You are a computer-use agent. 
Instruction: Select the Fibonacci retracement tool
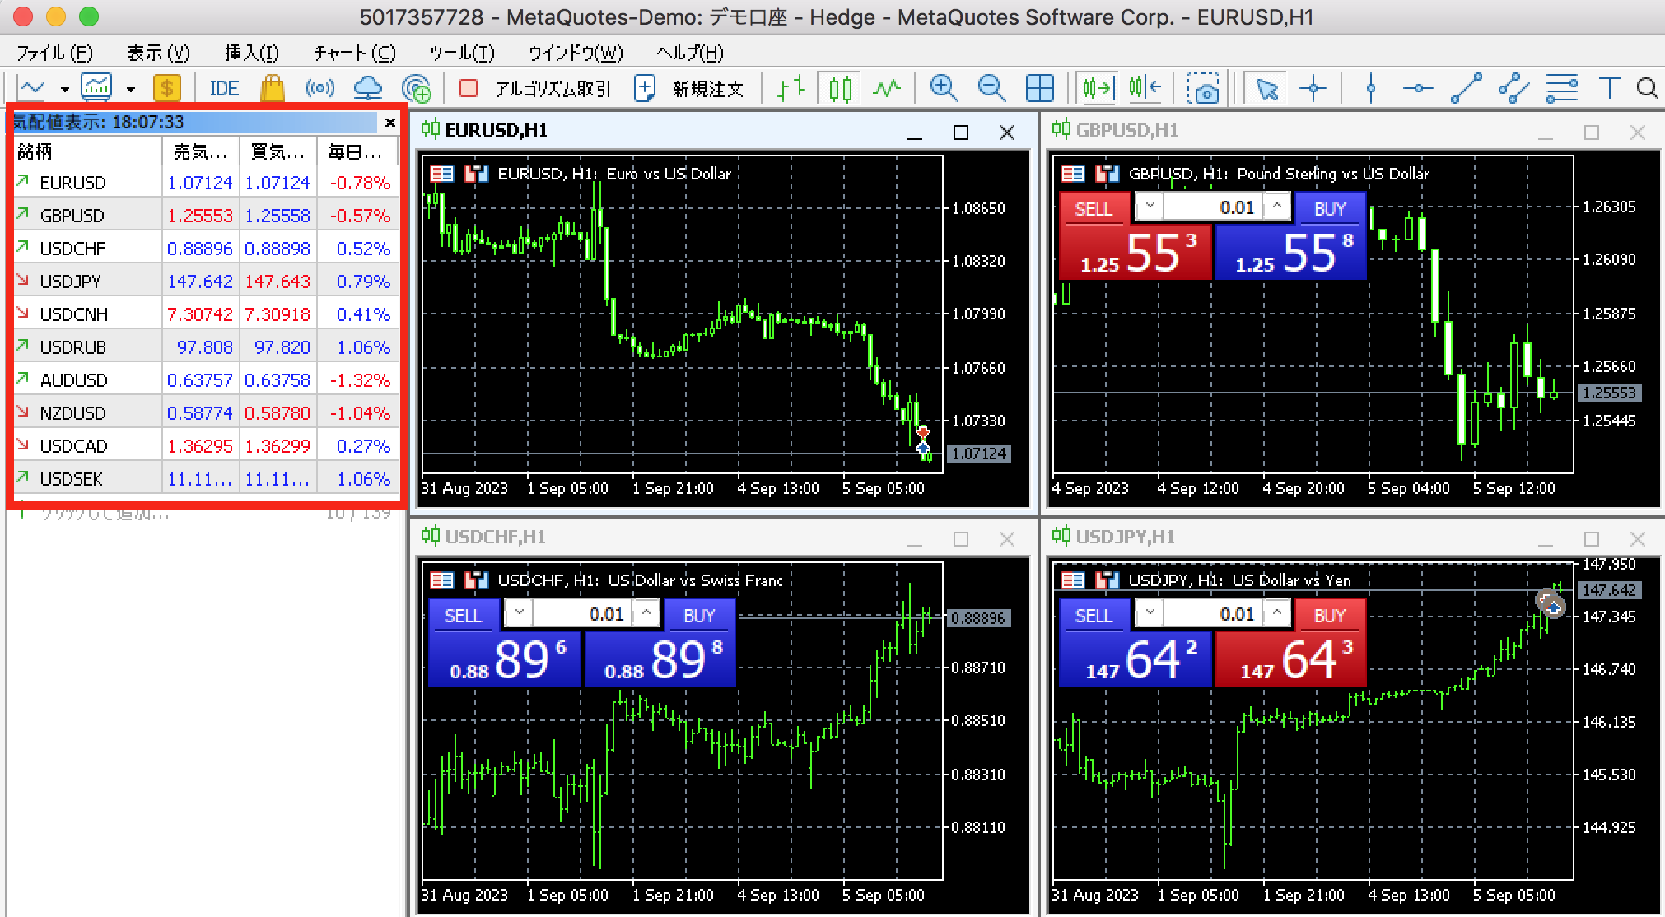point(1561,88)
